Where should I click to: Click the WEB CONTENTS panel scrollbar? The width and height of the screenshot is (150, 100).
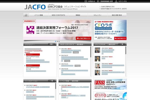tap(90, 52)
